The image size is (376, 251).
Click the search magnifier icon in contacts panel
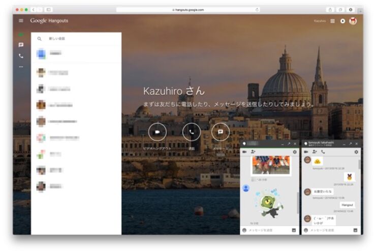pyautogui.click(x=39, y=39)
